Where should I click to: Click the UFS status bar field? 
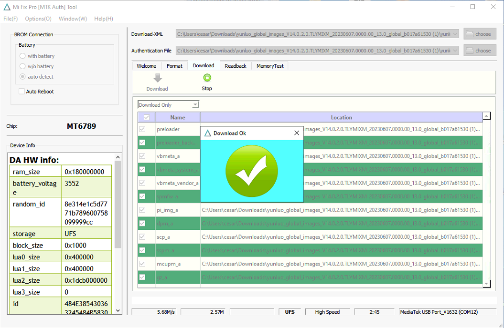click(290, 312)
